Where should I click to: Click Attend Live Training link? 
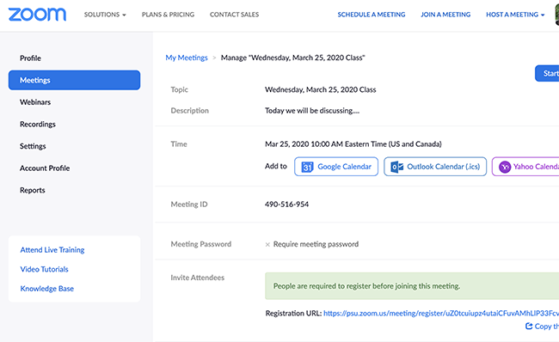pyautogui.click(x=52, y=250)
